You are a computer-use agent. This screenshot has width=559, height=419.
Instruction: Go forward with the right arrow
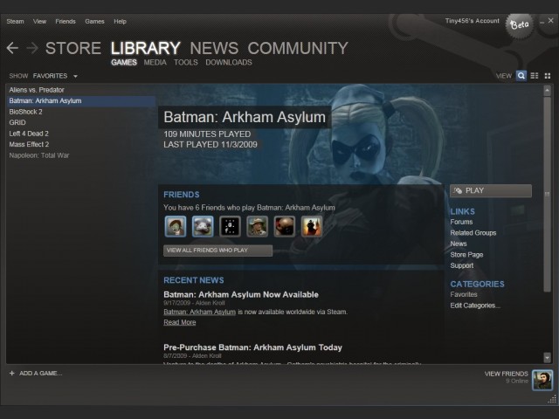click(x=32, y=48)
